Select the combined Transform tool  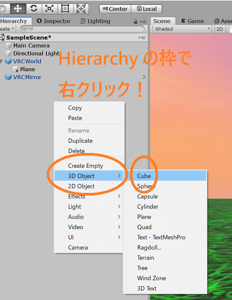coord(81,9)
